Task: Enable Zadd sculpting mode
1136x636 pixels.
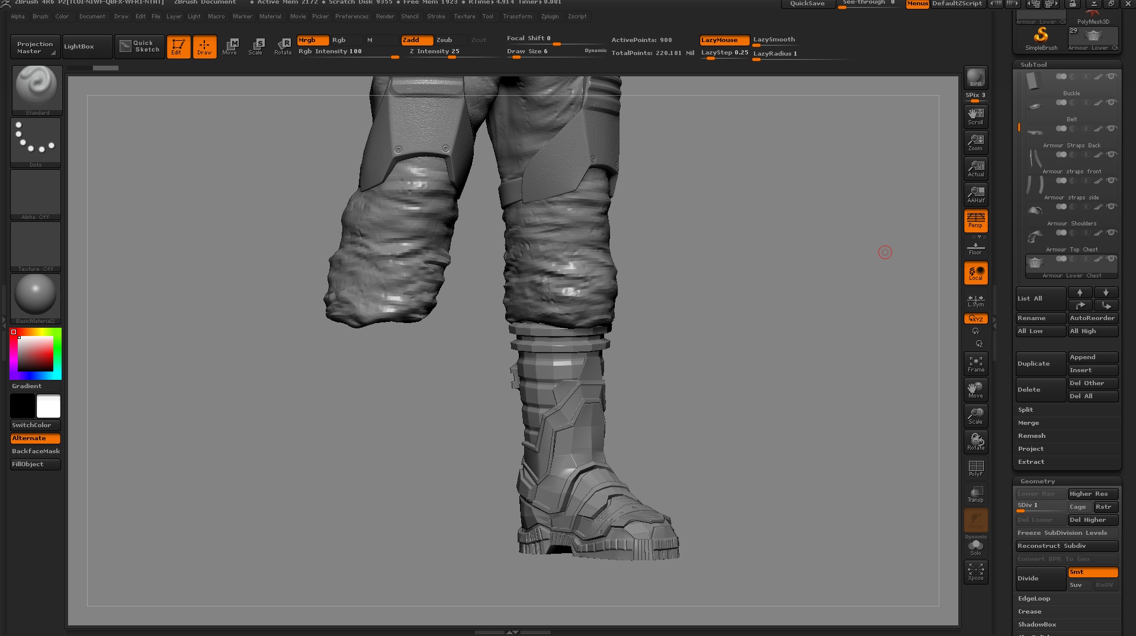Action: (416, 40)
